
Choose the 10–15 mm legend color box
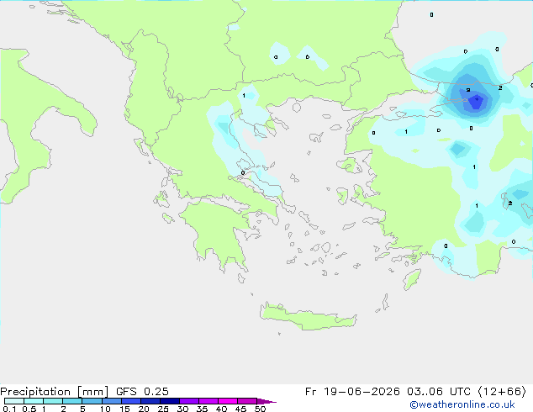tap(112, 401)
